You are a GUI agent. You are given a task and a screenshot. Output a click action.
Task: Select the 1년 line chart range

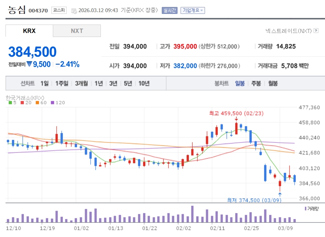[99, 84]
